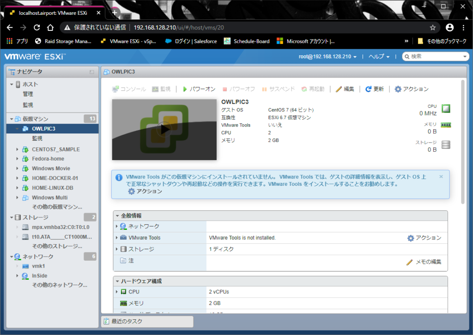Click the vmk1 network adapter icon

[x=26, y=266]
